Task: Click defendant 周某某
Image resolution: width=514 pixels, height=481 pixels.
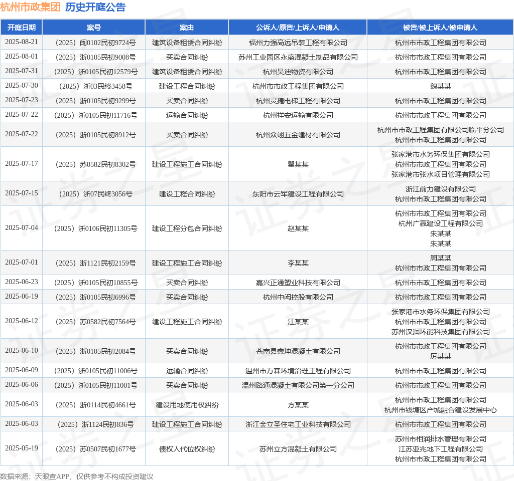Action: (x=441, y=258)
